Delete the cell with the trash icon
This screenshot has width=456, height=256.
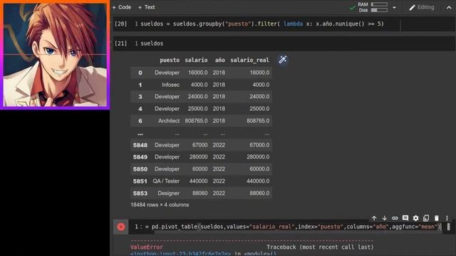pyautogui.click(x=437, y=218)
